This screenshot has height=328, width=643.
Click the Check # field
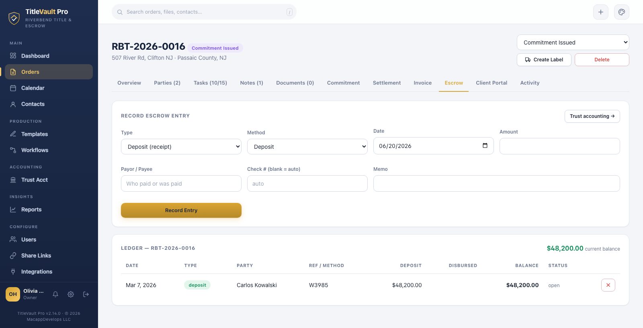(307, 183)
